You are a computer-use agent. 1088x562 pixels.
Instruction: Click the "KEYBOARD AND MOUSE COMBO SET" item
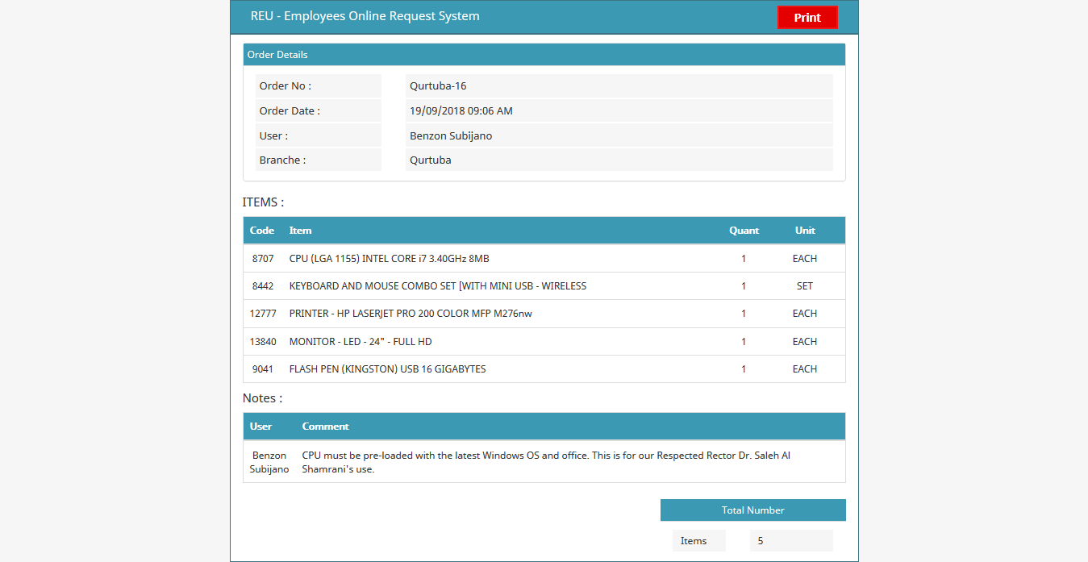pos(438,286)
